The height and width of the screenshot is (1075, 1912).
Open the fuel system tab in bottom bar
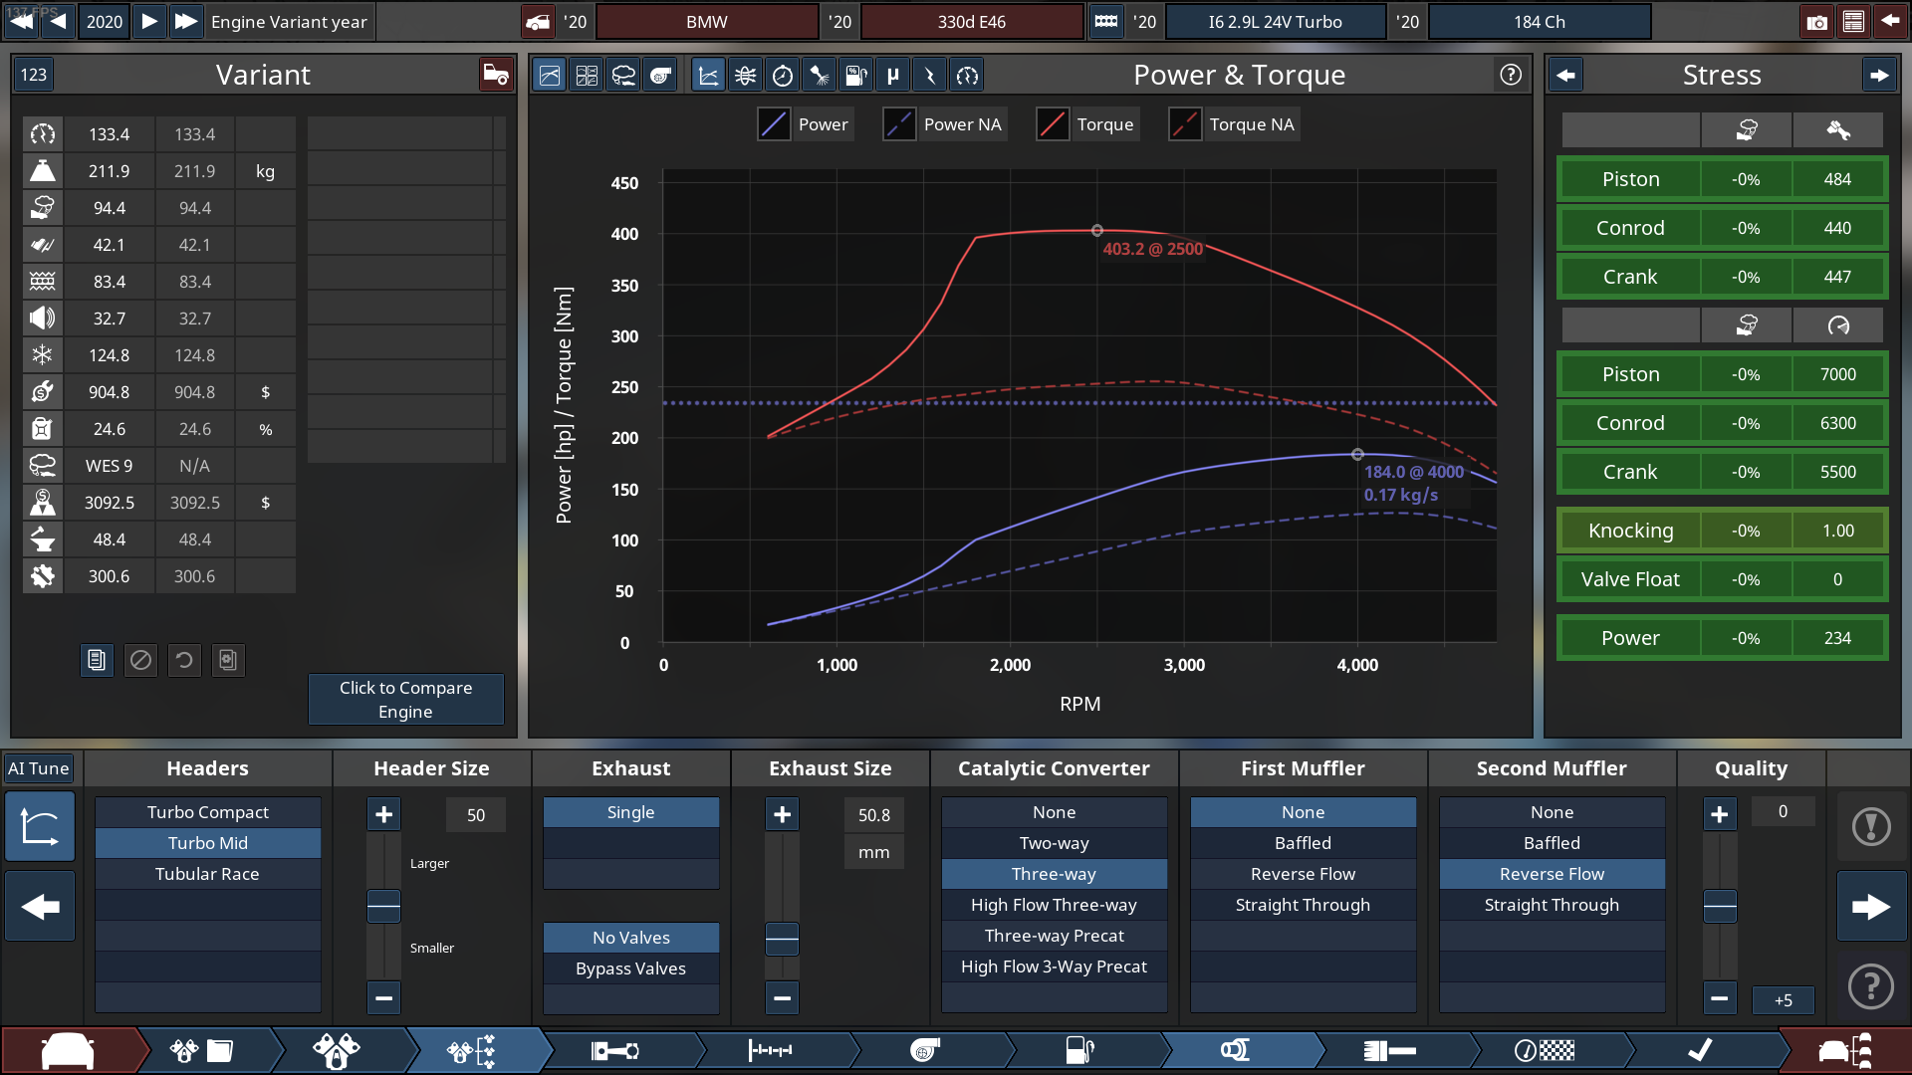click(1080, 1050)
